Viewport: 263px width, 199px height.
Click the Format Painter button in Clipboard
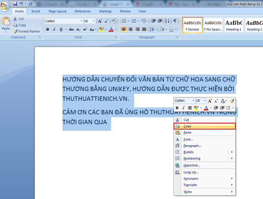(26, 31)
